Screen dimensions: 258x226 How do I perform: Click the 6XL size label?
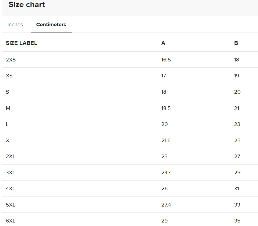click(x=11, y=221)
